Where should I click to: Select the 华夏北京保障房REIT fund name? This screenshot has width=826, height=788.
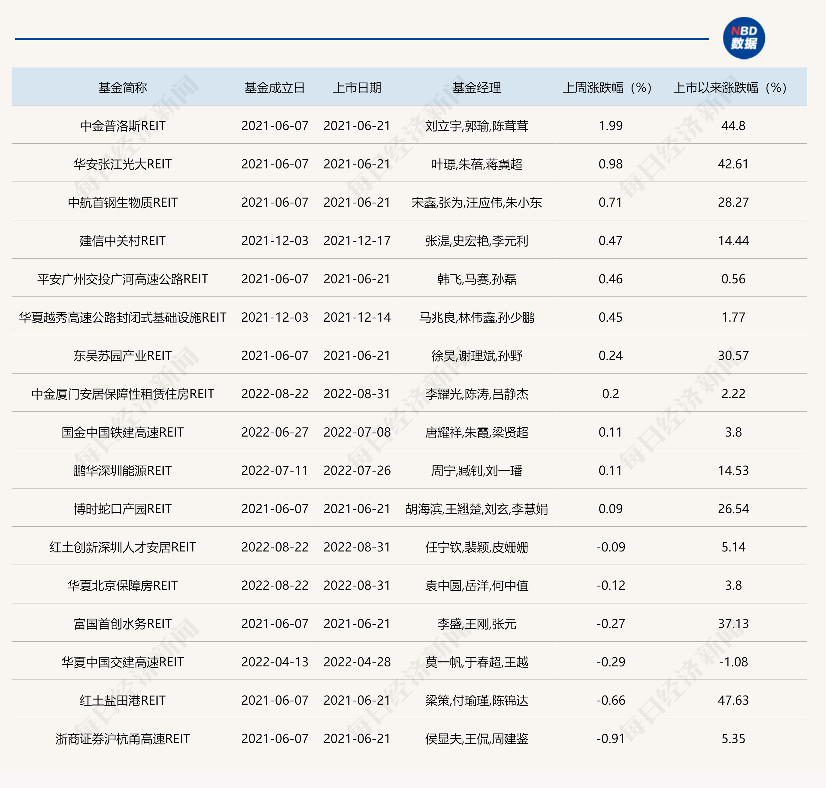(x=123, y=585)
